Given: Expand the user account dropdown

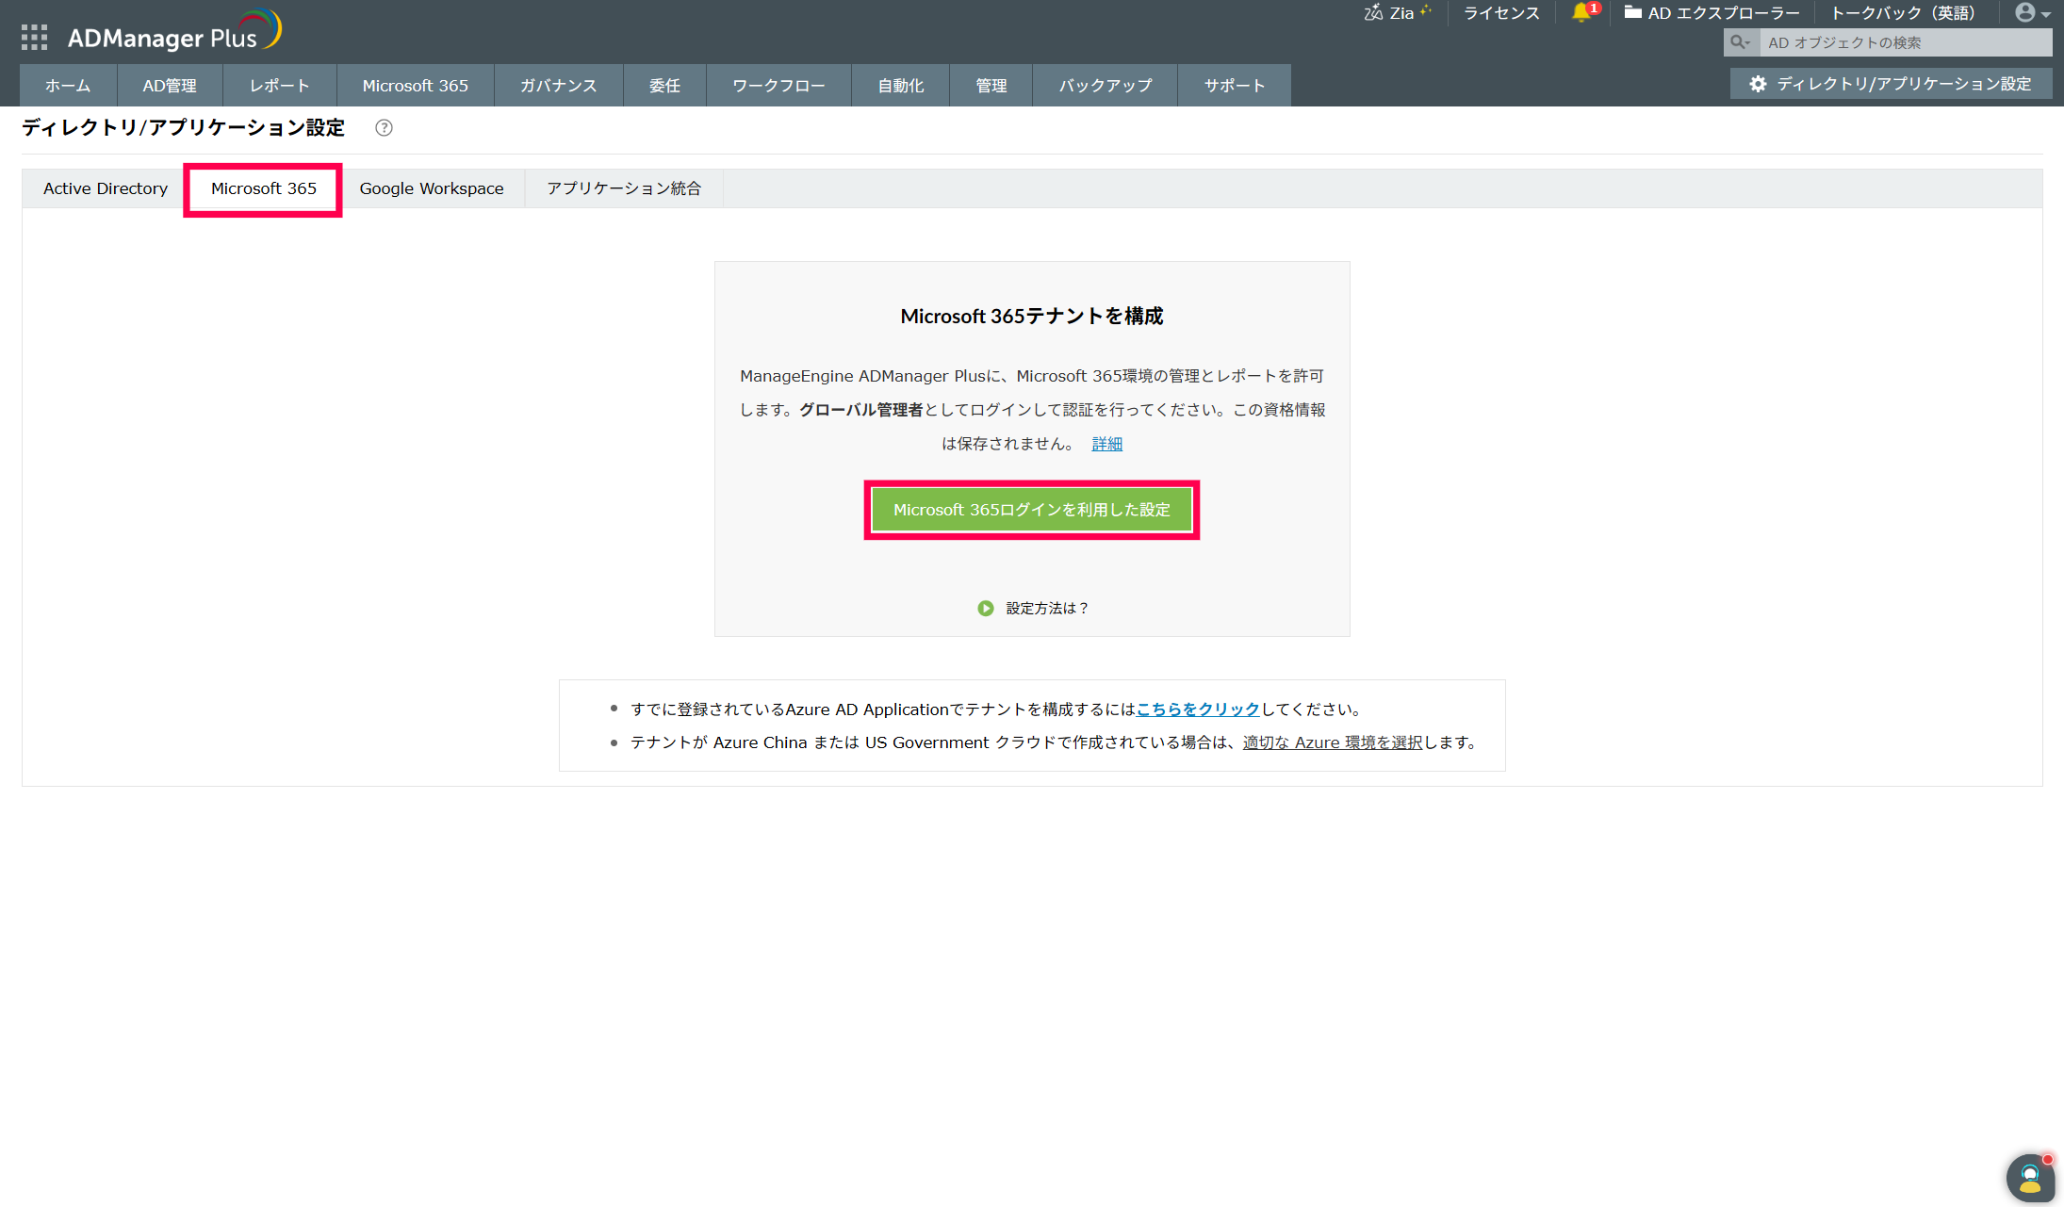Looking at the screenshot, I should click(2033, 13).
